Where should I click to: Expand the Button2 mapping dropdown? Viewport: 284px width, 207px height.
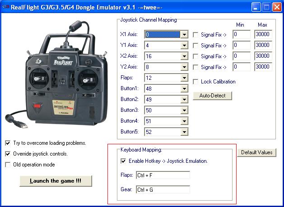pyautogui.click(x=184, y=99)
